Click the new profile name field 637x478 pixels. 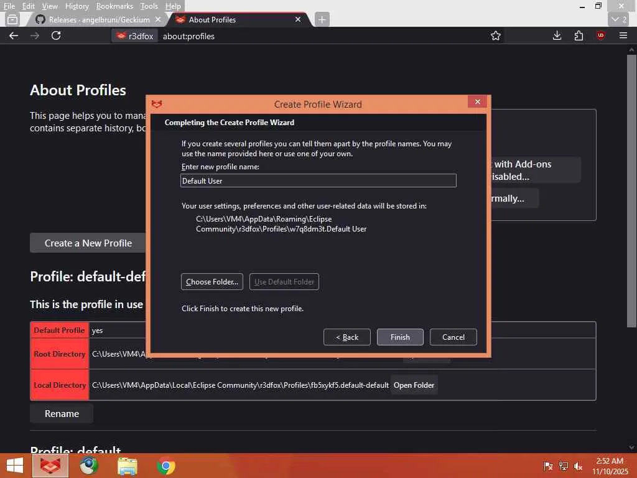(x=318, y=181)
